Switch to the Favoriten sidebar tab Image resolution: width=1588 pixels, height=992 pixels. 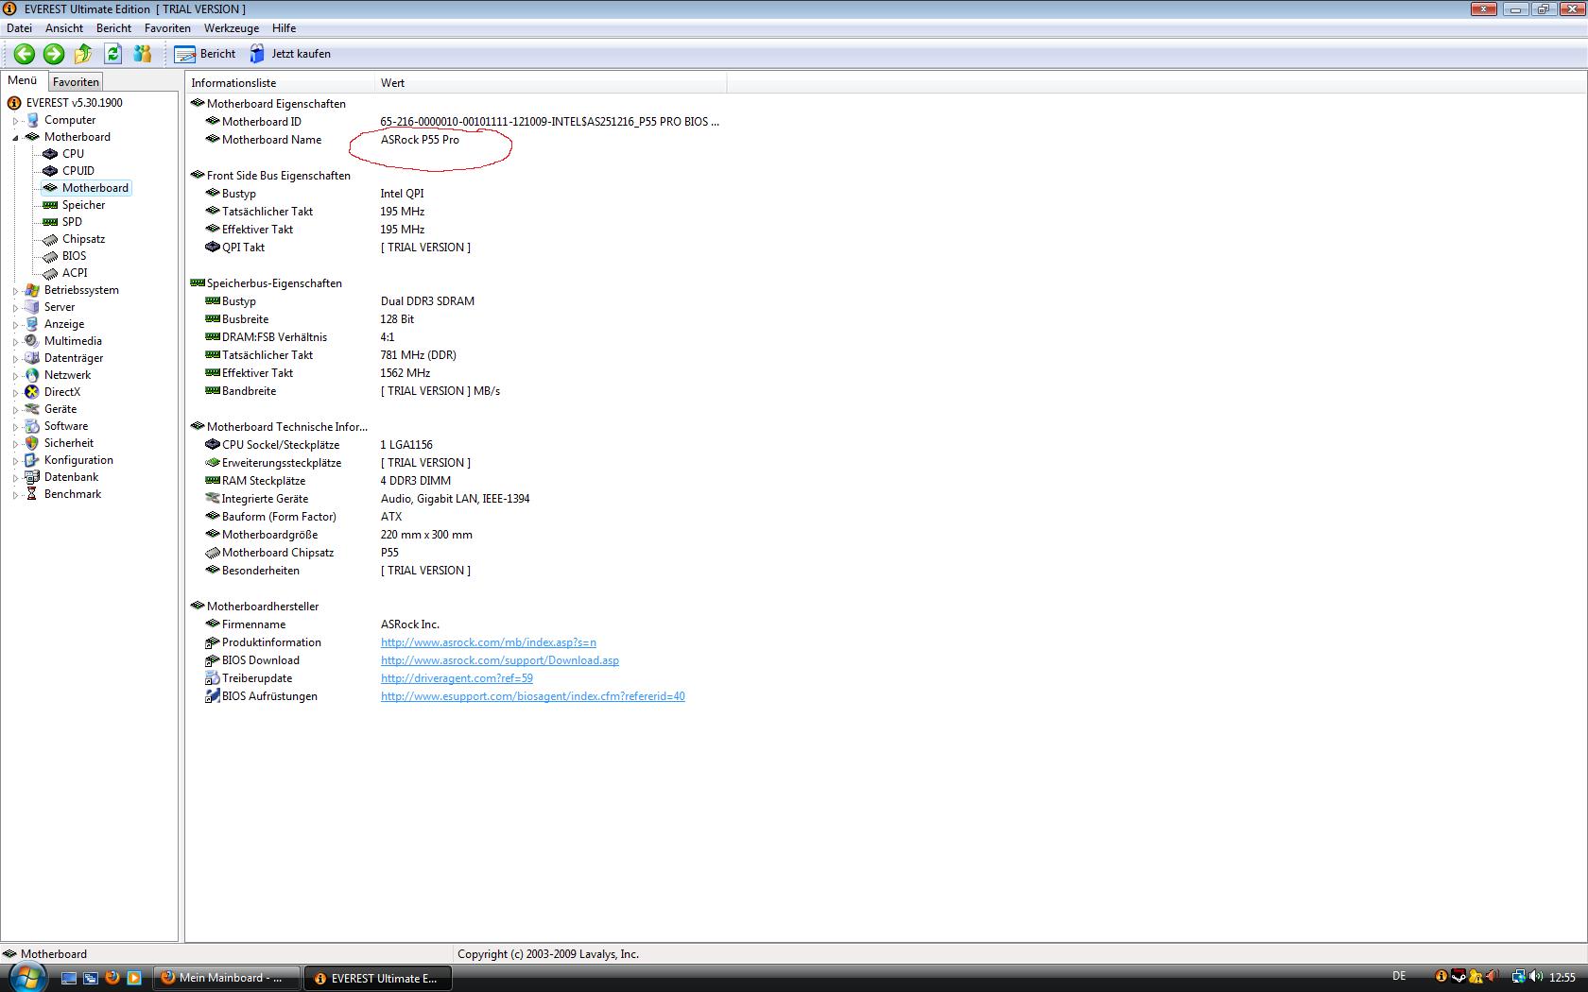click(76, 82)
